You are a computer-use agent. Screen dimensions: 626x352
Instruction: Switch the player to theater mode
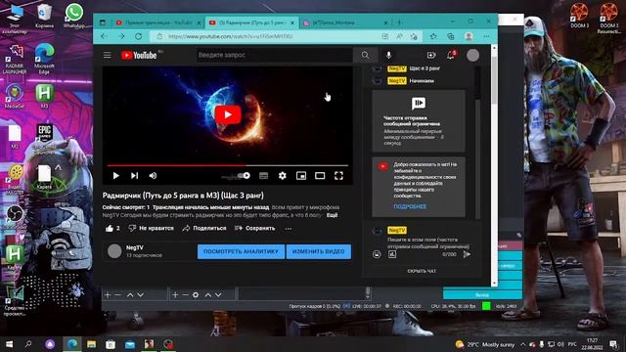point(320,176)
